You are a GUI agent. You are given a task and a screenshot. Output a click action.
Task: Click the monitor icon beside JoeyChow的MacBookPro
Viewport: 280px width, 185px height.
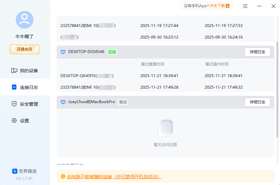coord(63,102)
